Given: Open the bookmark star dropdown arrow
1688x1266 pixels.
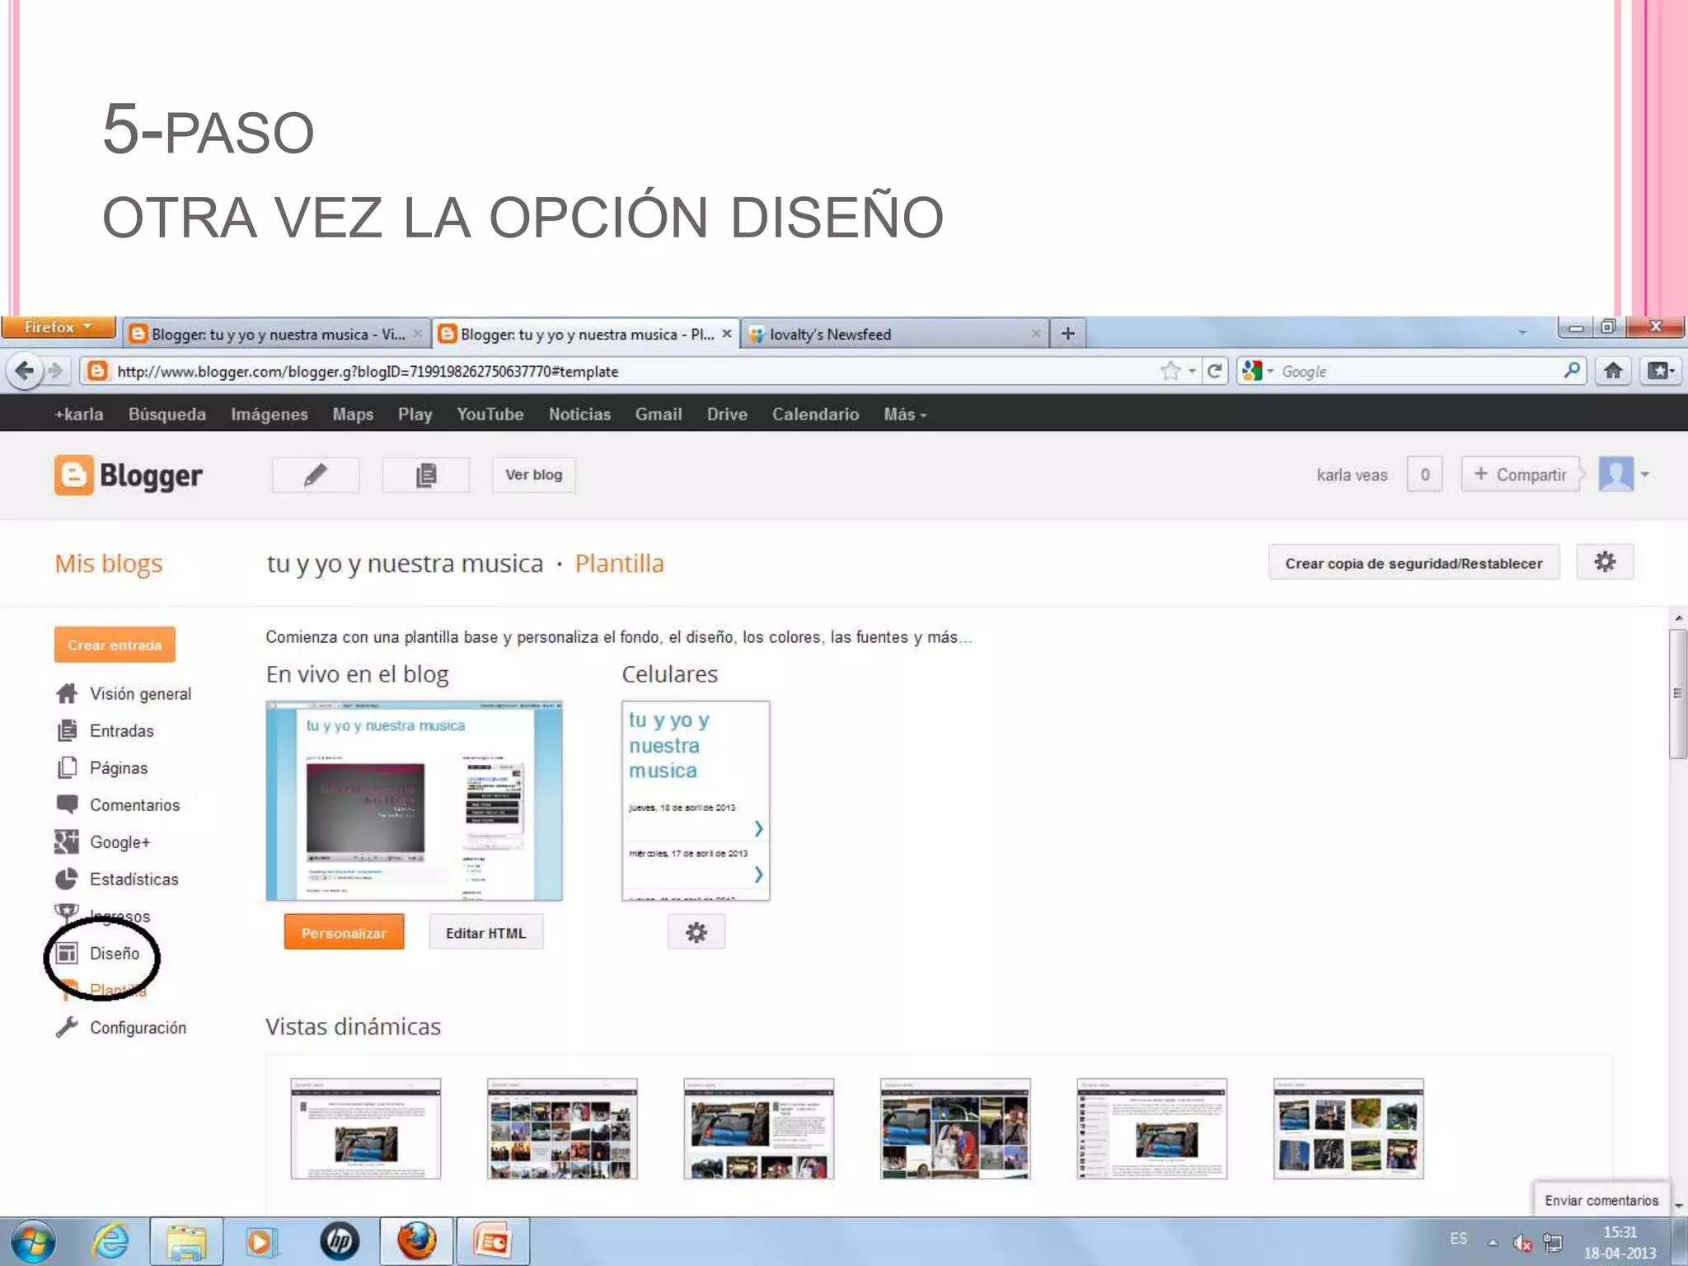Looking at the screenshot, I should (x=1192, y=371).
